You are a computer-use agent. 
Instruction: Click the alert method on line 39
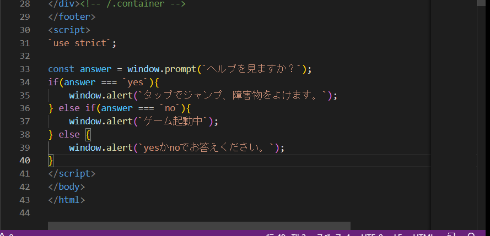point(120,147)
